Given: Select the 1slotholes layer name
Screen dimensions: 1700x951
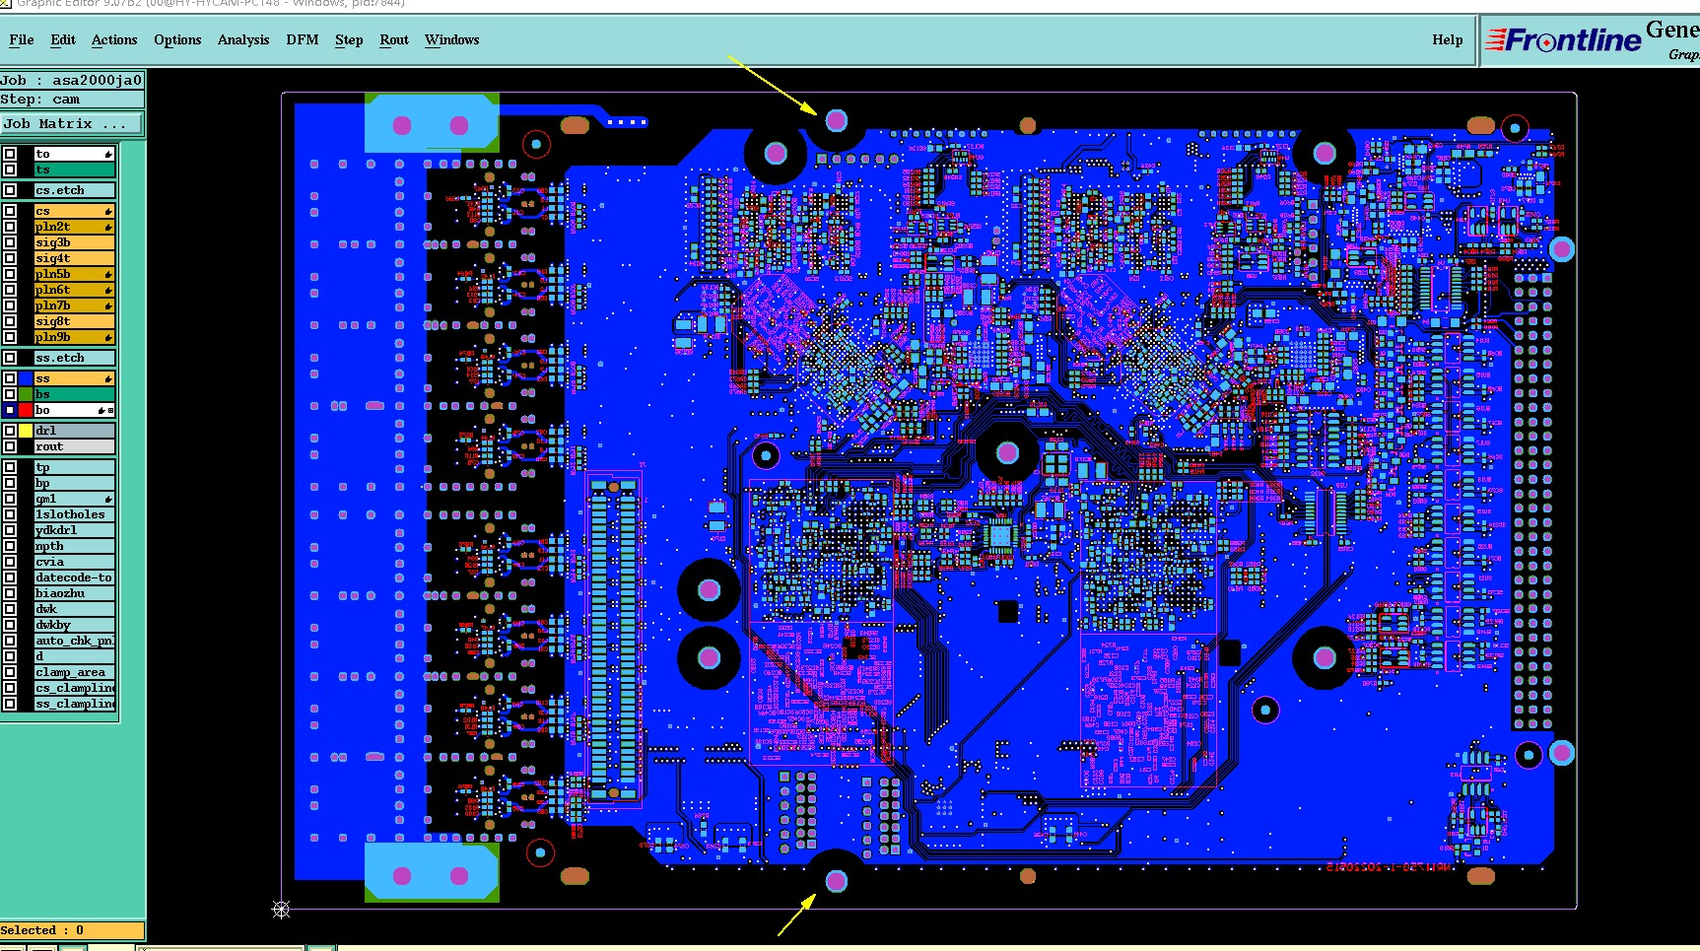Looking at the screenshot, I should pos(75,514).
